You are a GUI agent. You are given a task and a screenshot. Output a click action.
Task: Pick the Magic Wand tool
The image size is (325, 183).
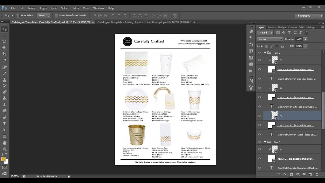[x=5, y=48]
